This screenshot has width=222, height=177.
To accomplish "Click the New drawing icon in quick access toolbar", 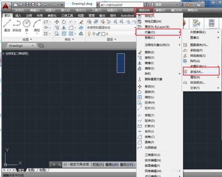I will pos(16,4).
